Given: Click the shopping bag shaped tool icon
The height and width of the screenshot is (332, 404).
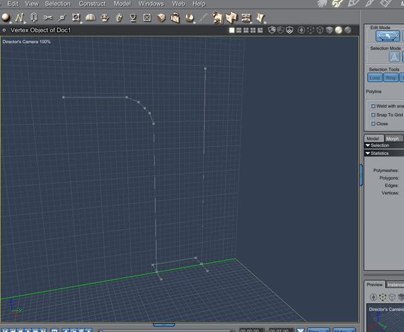Looking at the screenshot, I should 175,17.
